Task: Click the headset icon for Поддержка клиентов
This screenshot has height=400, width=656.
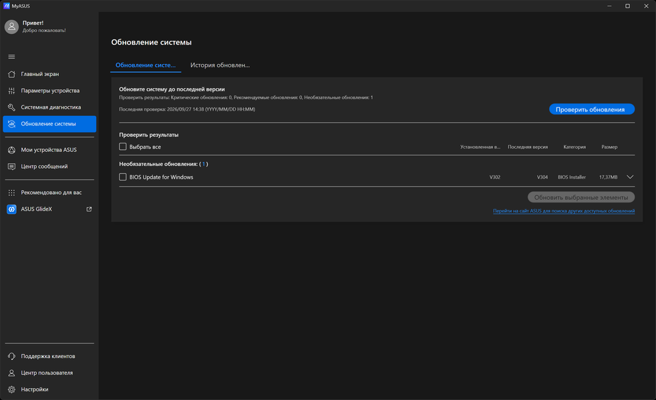Action: pos(12,356)
